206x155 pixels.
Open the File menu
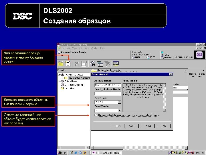63,48
